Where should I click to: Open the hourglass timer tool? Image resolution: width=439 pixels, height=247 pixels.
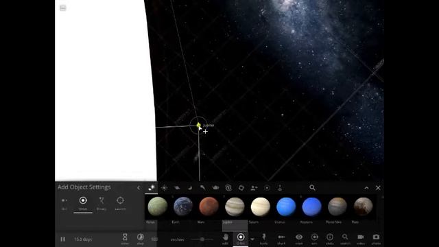(x=125, y=239)
